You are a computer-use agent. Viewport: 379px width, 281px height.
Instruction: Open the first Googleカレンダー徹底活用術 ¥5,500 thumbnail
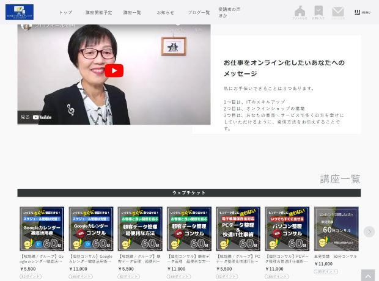pyautogui.click(x=42, y=228)
